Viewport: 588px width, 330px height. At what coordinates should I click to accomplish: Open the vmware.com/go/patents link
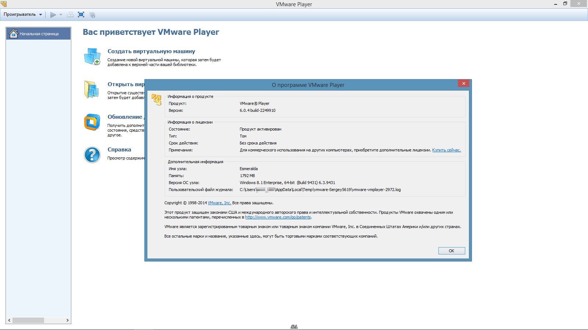click(x=278, y=217)
